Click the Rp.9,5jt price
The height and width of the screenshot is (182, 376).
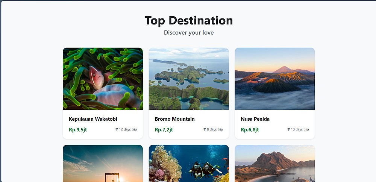click(78, 130)
